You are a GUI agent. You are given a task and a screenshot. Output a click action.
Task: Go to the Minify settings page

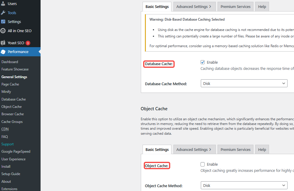coord(6,92)
